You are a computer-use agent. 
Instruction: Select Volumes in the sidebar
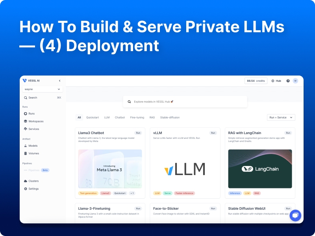34,153
